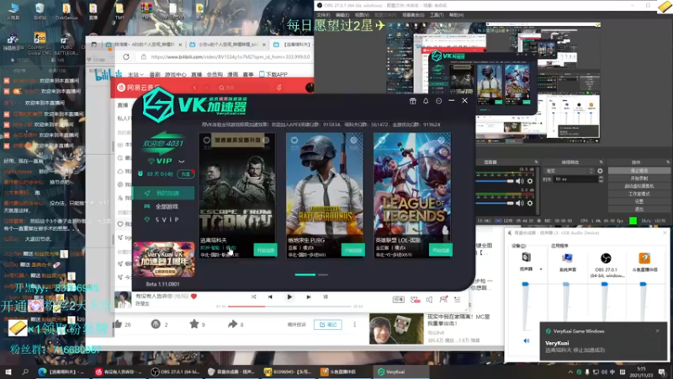Open the playlist queue icon in music player

458,300
